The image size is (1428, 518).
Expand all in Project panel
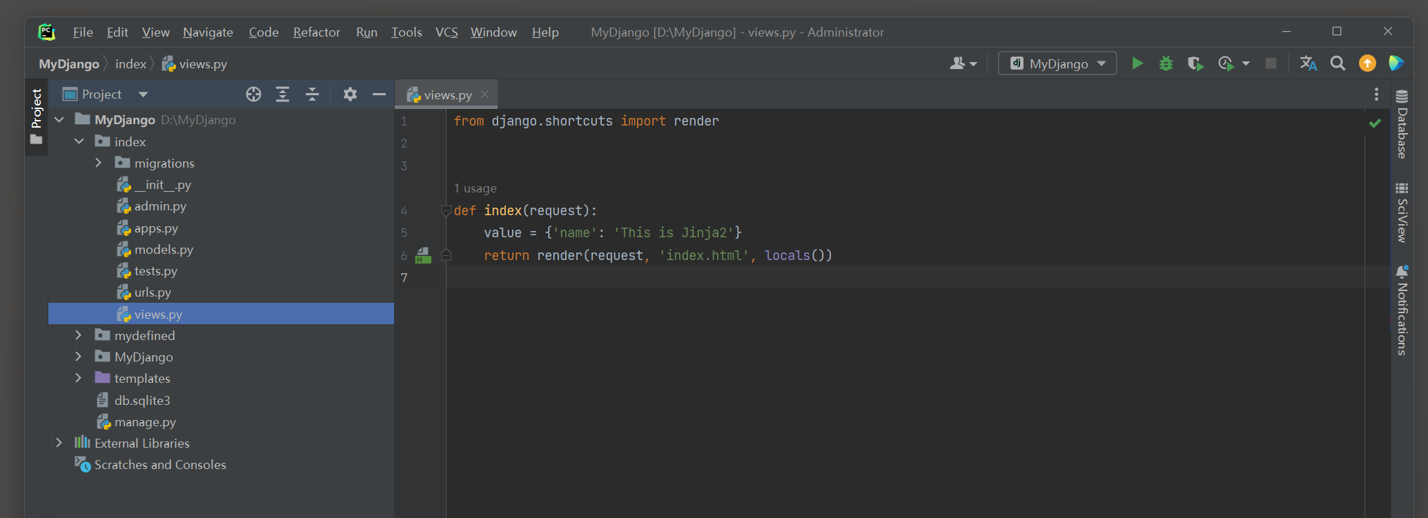click(x=282, y=94)
